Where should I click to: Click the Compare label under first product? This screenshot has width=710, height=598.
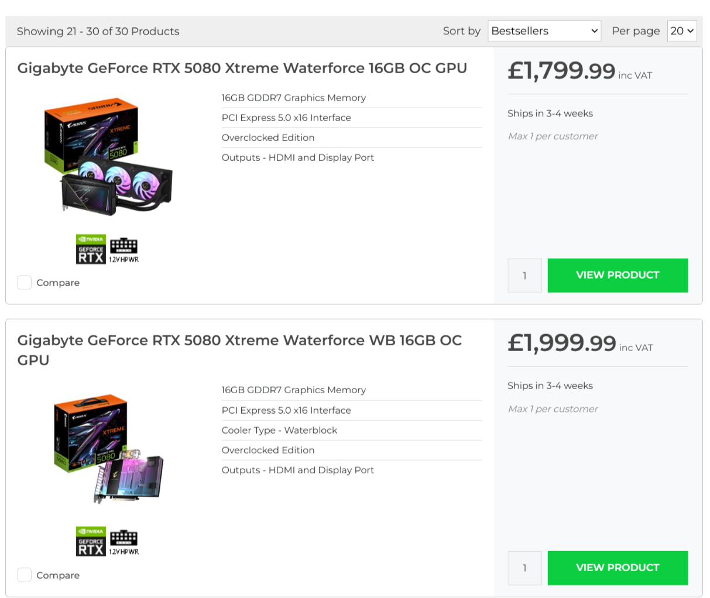click(58, 283)
